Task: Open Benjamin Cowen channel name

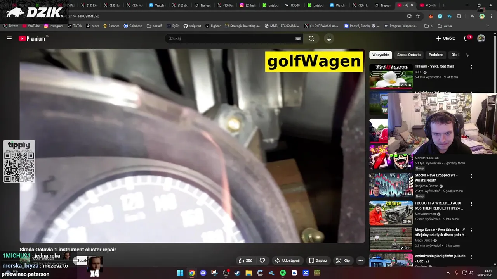Action: 427,186
